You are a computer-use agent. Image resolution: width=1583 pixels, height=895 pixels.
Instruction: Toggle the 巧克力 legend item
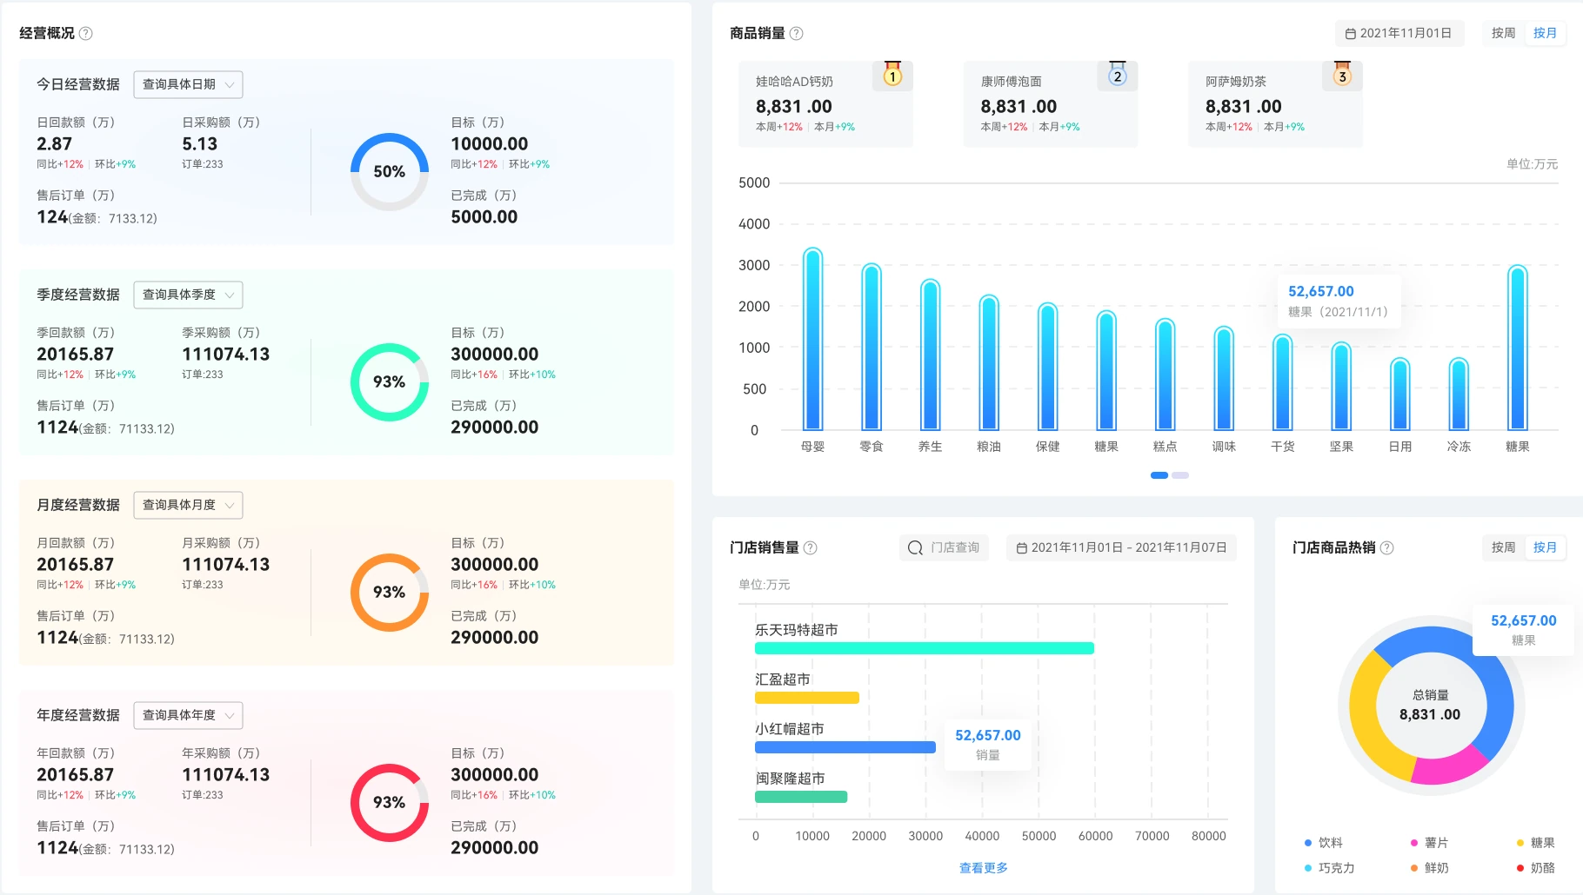[x=1329, y=868]
